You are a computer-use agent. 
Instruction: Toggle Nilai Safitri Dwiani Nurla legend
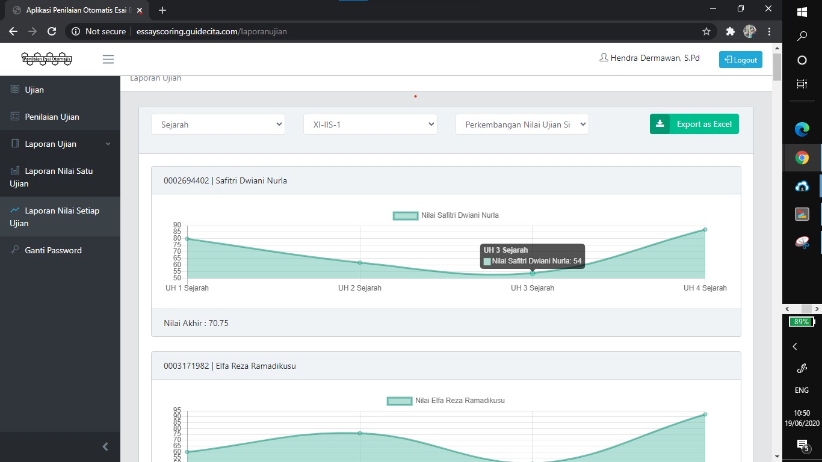446,215
